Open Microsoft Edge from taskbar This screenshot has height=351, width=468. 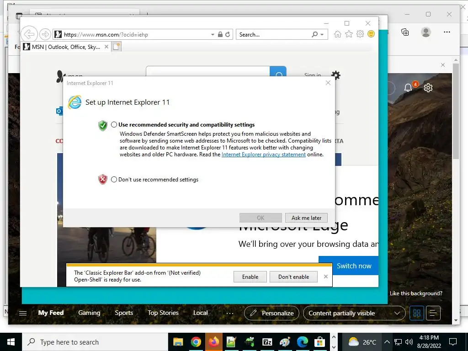[303, 342]
